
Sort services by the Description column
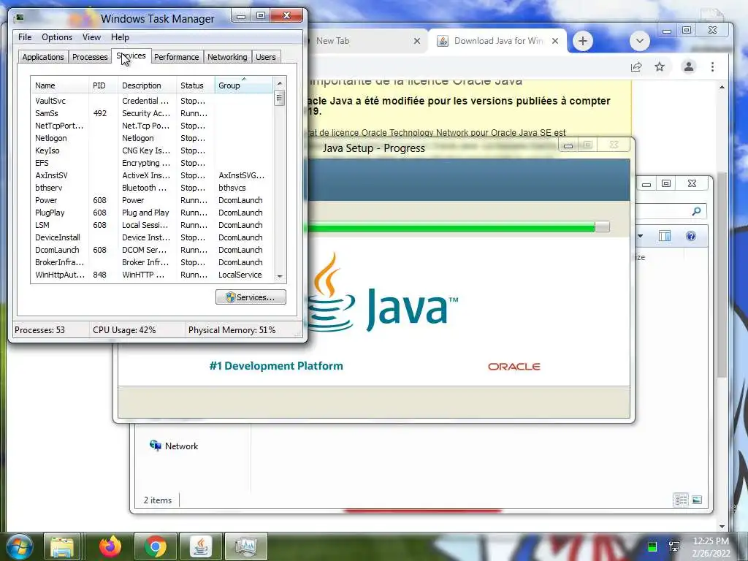point(147,85)
